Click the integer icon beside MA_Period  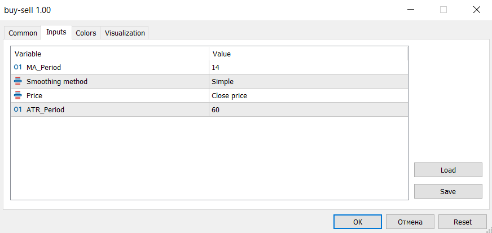pos(17,67)
